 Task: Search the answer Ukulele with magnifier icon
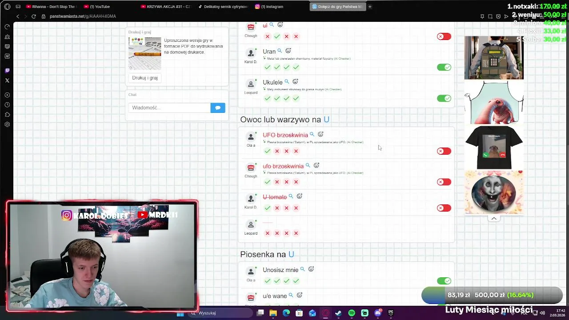click(x=287, y=82)
